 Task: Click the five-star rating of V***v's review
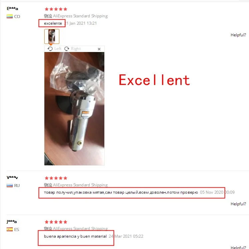56,178
